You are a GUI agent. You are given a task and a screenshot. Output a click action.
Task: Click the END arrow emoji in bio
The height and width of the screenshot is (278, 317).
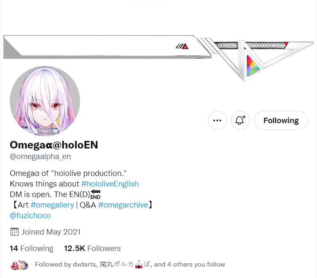(x=95, y=194)
